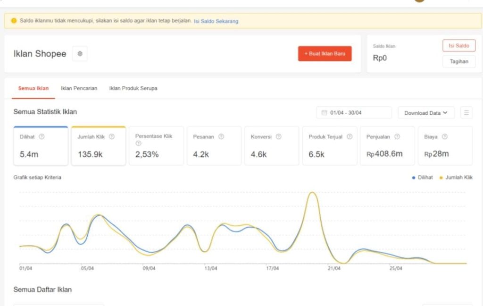Viewport: 483px width, 306px height.
Task: Click the Buat Iklan Baru button
Action: pos(325,54)
